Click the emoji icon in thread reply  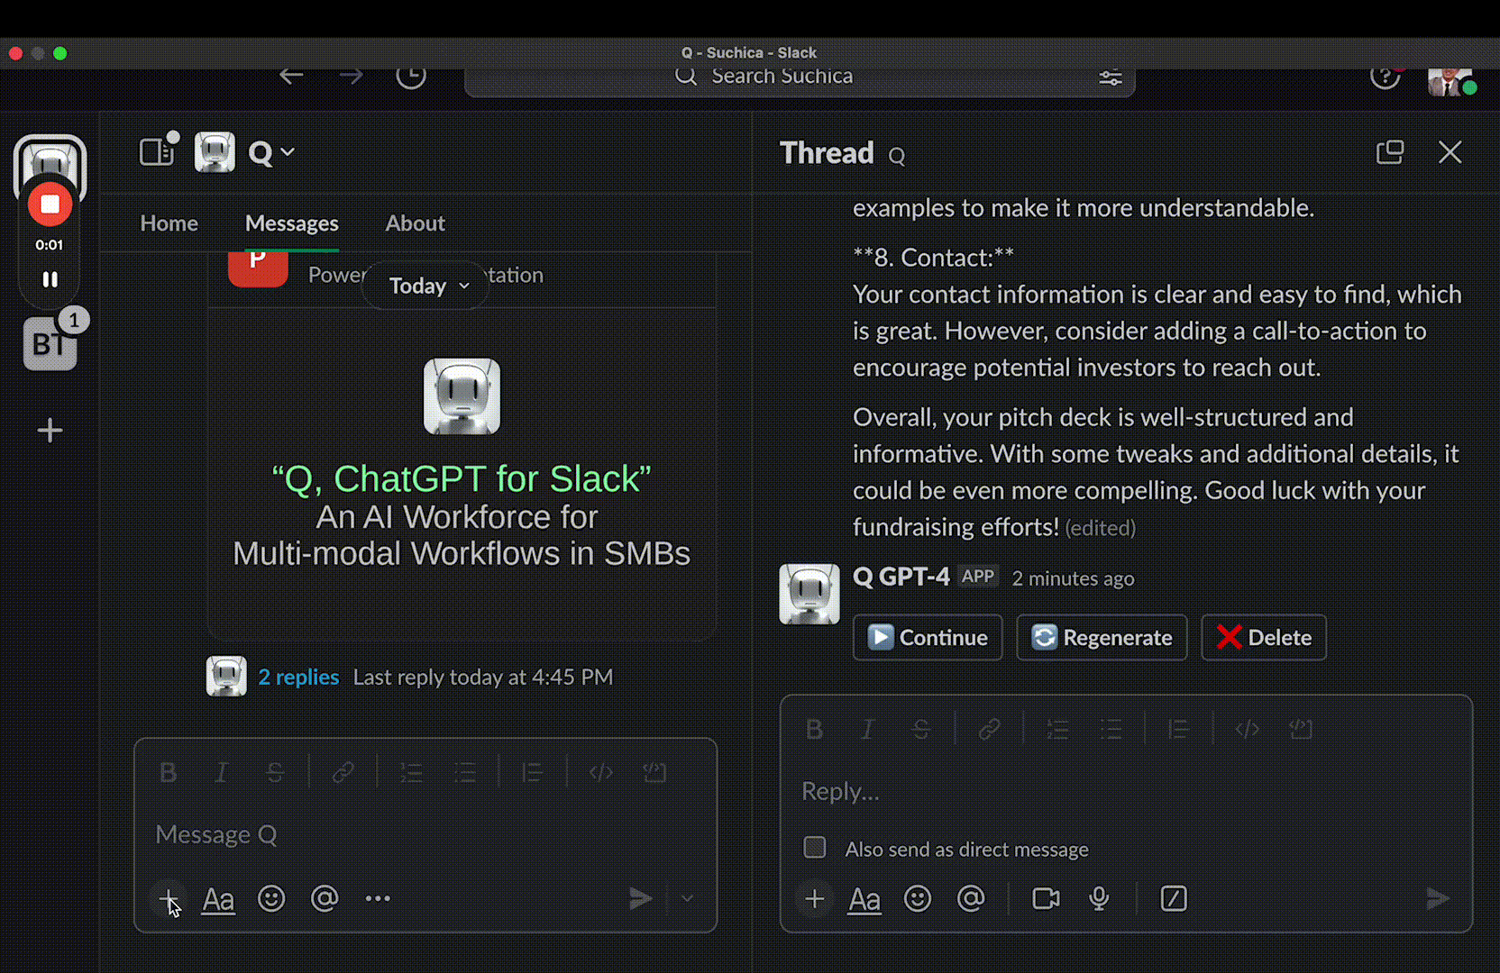tap(917, 898)
